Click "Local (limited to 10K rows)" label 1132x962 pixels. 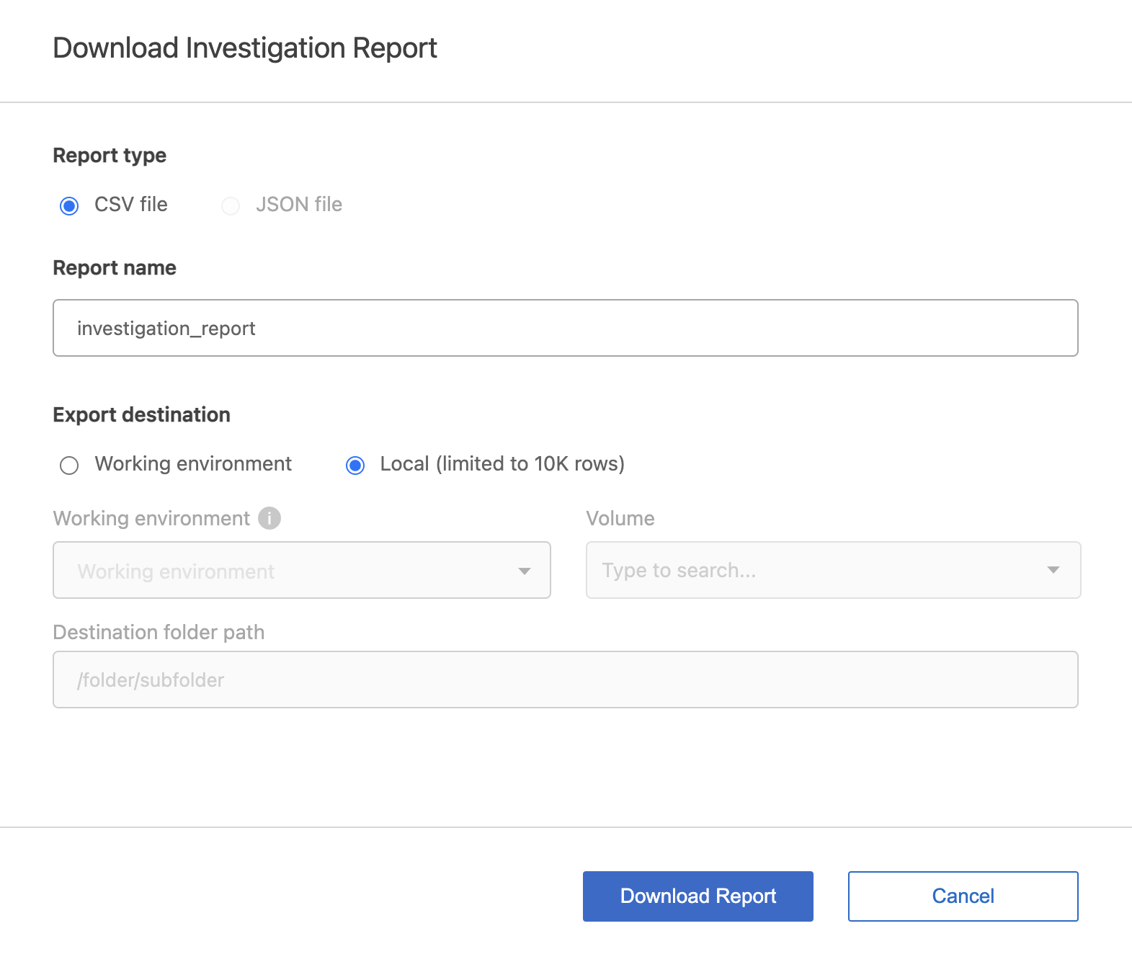click(x=502, y=464)
